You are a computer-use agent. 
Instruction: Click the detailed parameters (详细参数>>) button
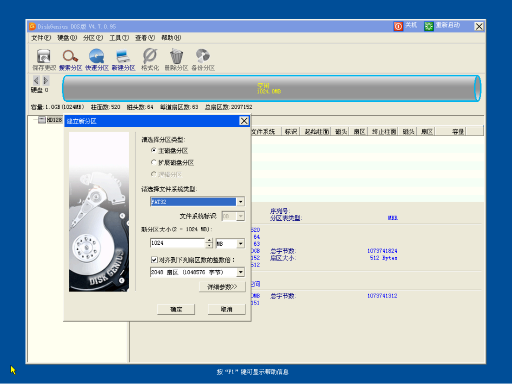222,287
